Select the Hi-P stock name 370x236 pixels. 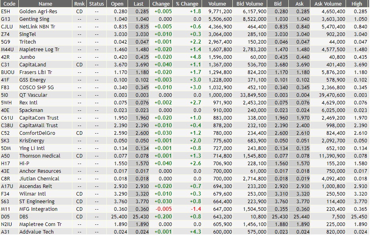(x=24, y=163)
